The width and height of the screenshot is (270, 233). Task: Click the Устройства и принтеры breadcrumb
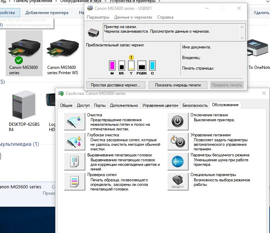click(133, 1)
